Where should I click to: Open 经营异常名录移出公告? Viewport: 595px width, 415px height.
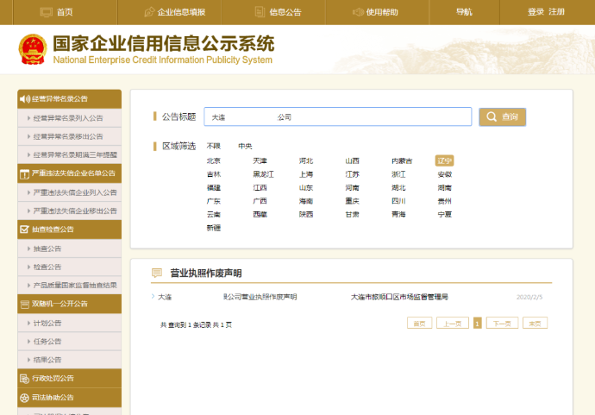point(70,136)
